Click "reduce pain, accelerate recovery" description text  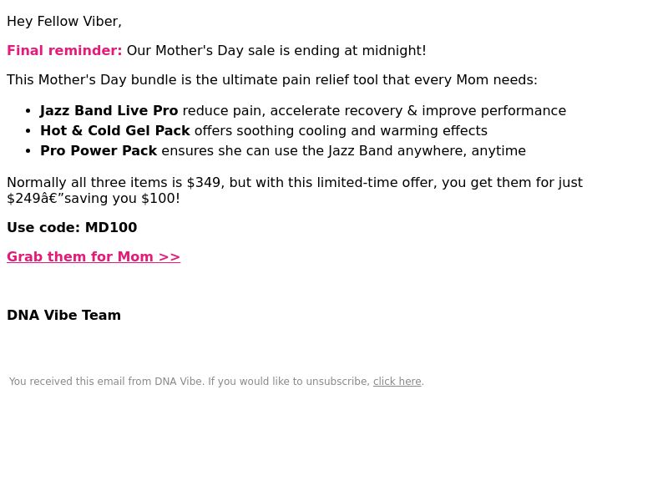293,110
